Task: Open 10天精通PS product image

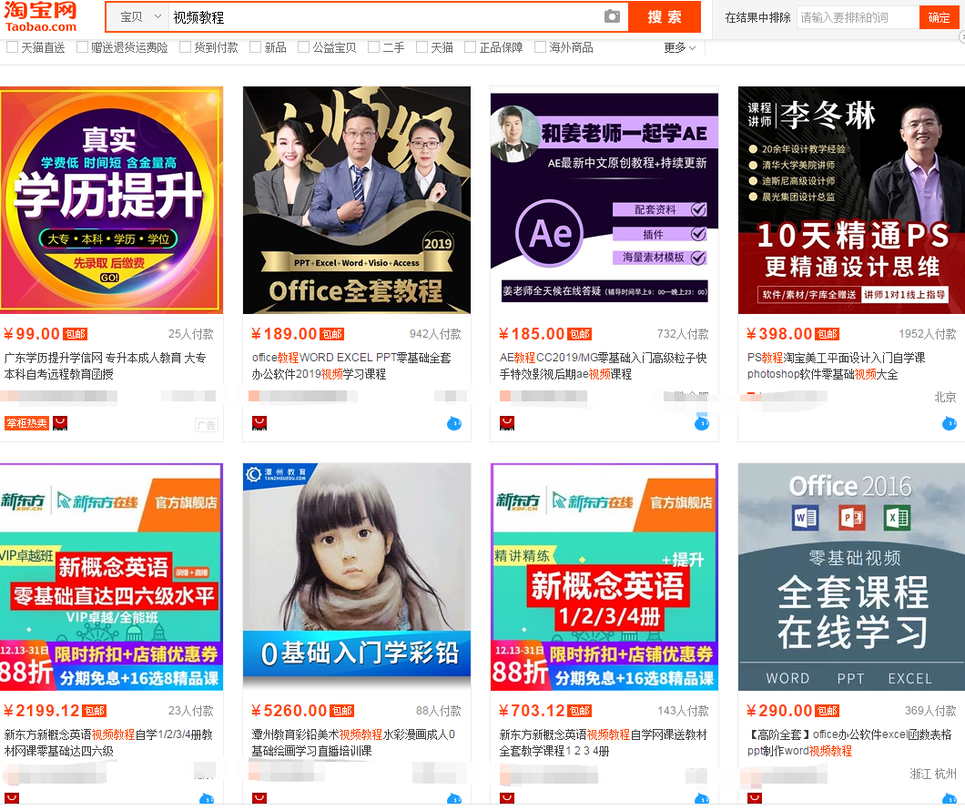Action: point(851,200)
